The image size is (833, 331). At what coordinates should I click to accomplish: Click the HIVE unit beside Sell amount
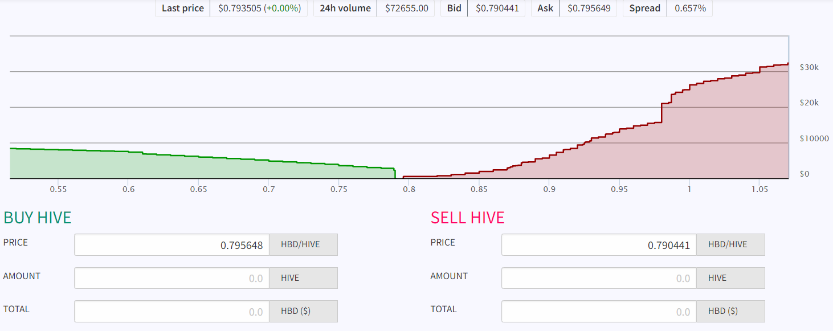[x=730, y=278]
